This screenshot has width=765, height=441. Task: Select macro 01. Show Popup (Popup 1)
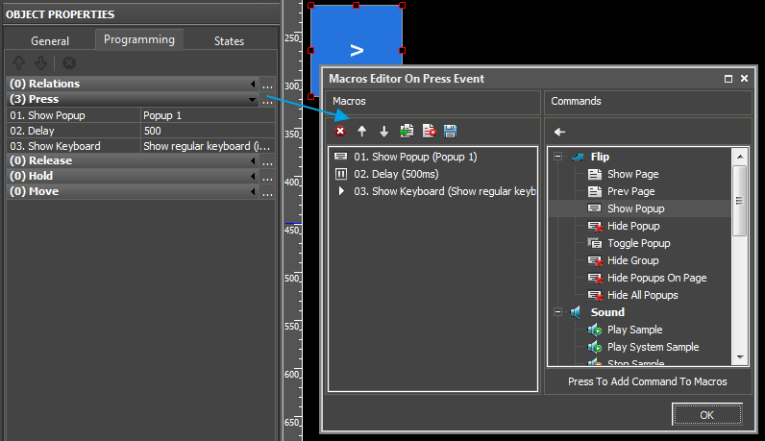pos(415,157)
